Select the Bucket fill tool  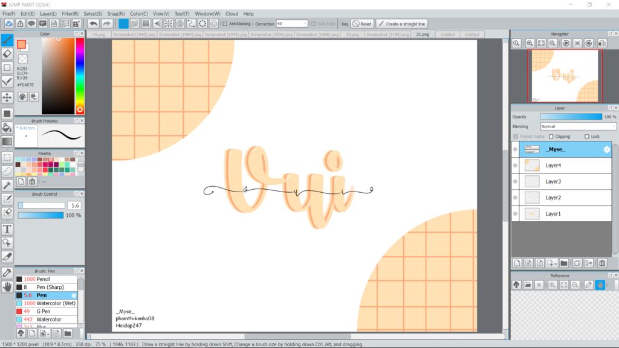point(7,127)
